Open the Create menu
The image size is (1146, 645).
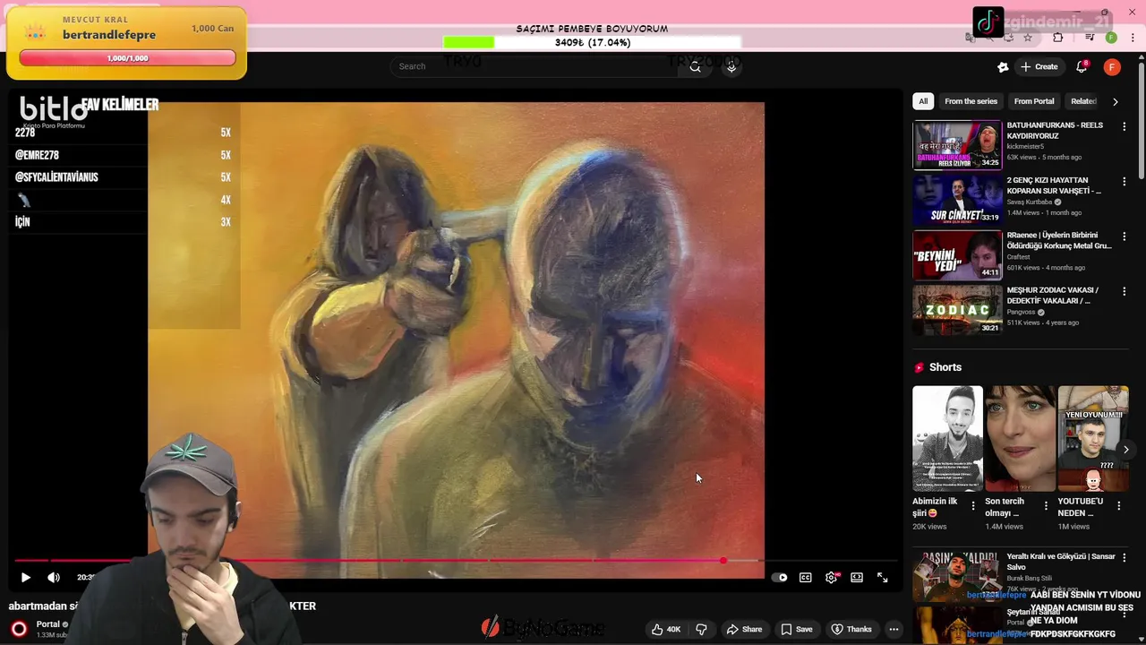(x=1039, y=67)
